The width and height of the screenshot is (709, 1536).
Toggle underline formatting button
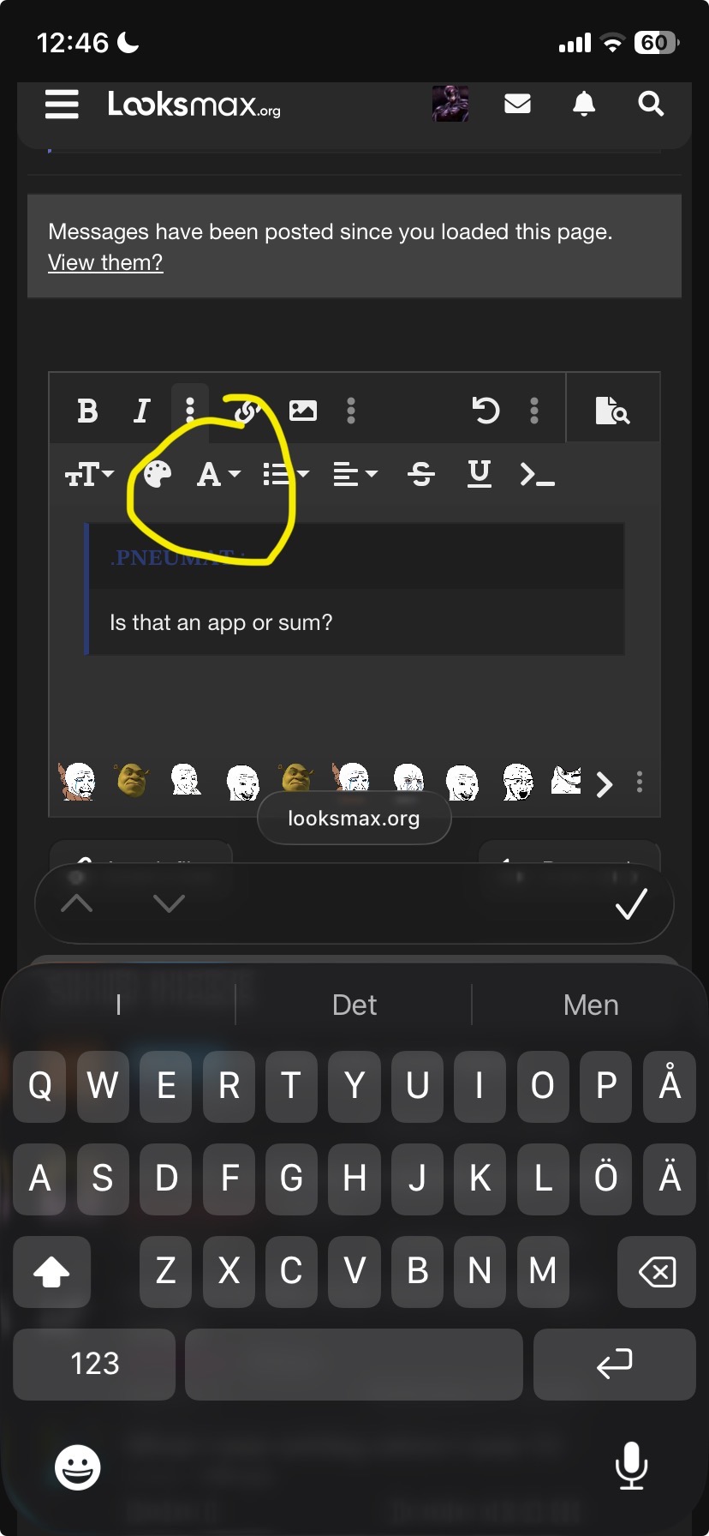pos(480,473)
